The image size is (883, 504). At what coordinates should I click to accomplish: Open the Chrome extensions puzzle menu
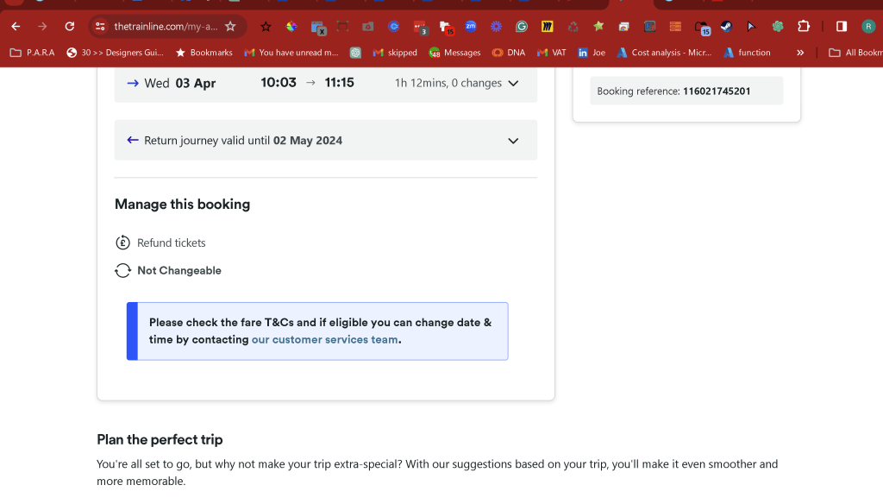[x=804, y=27]
